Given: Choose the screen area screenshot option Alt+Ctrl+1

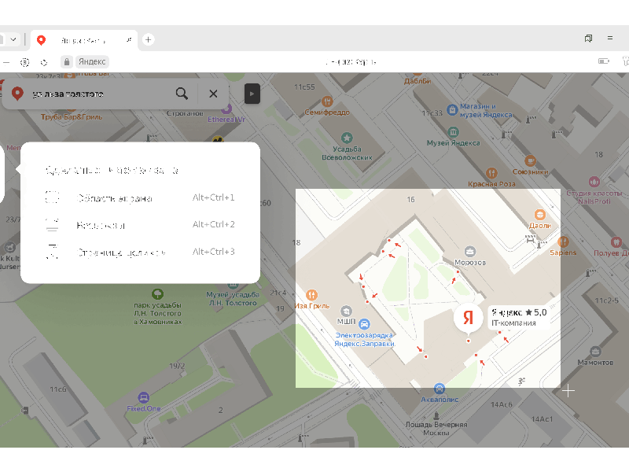Looking at the screenshot, I should pyautogui.click(x=140, y=198).
